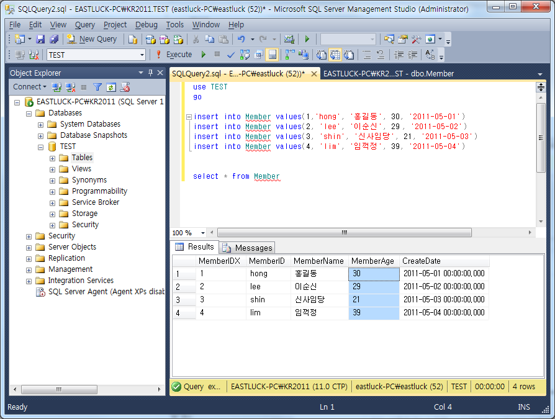Click the DMX Query icon

tap(165, 39)
